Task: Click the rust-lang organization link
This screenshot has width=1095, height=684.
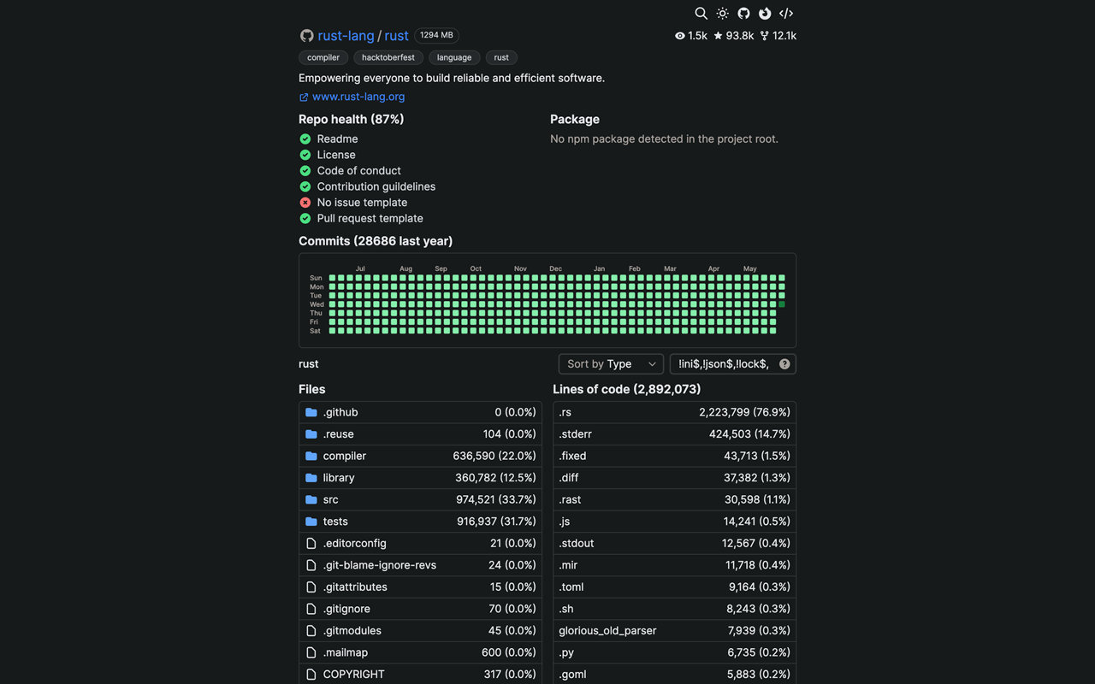Action: point(346,36)
